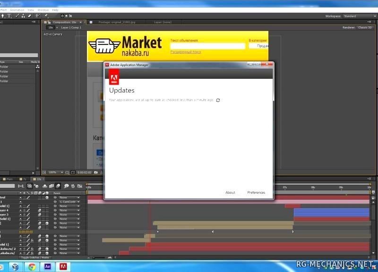378x272 pixels.
Task: Select the Pen tool in the toolbar
Action: pos(3,16)
